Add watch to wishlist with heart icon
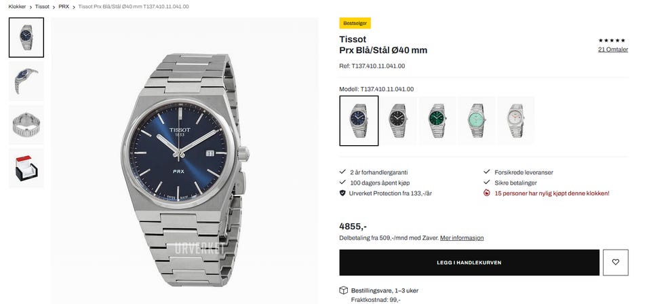The height and width of the screenshot is (304, 651). click(615, 262)
